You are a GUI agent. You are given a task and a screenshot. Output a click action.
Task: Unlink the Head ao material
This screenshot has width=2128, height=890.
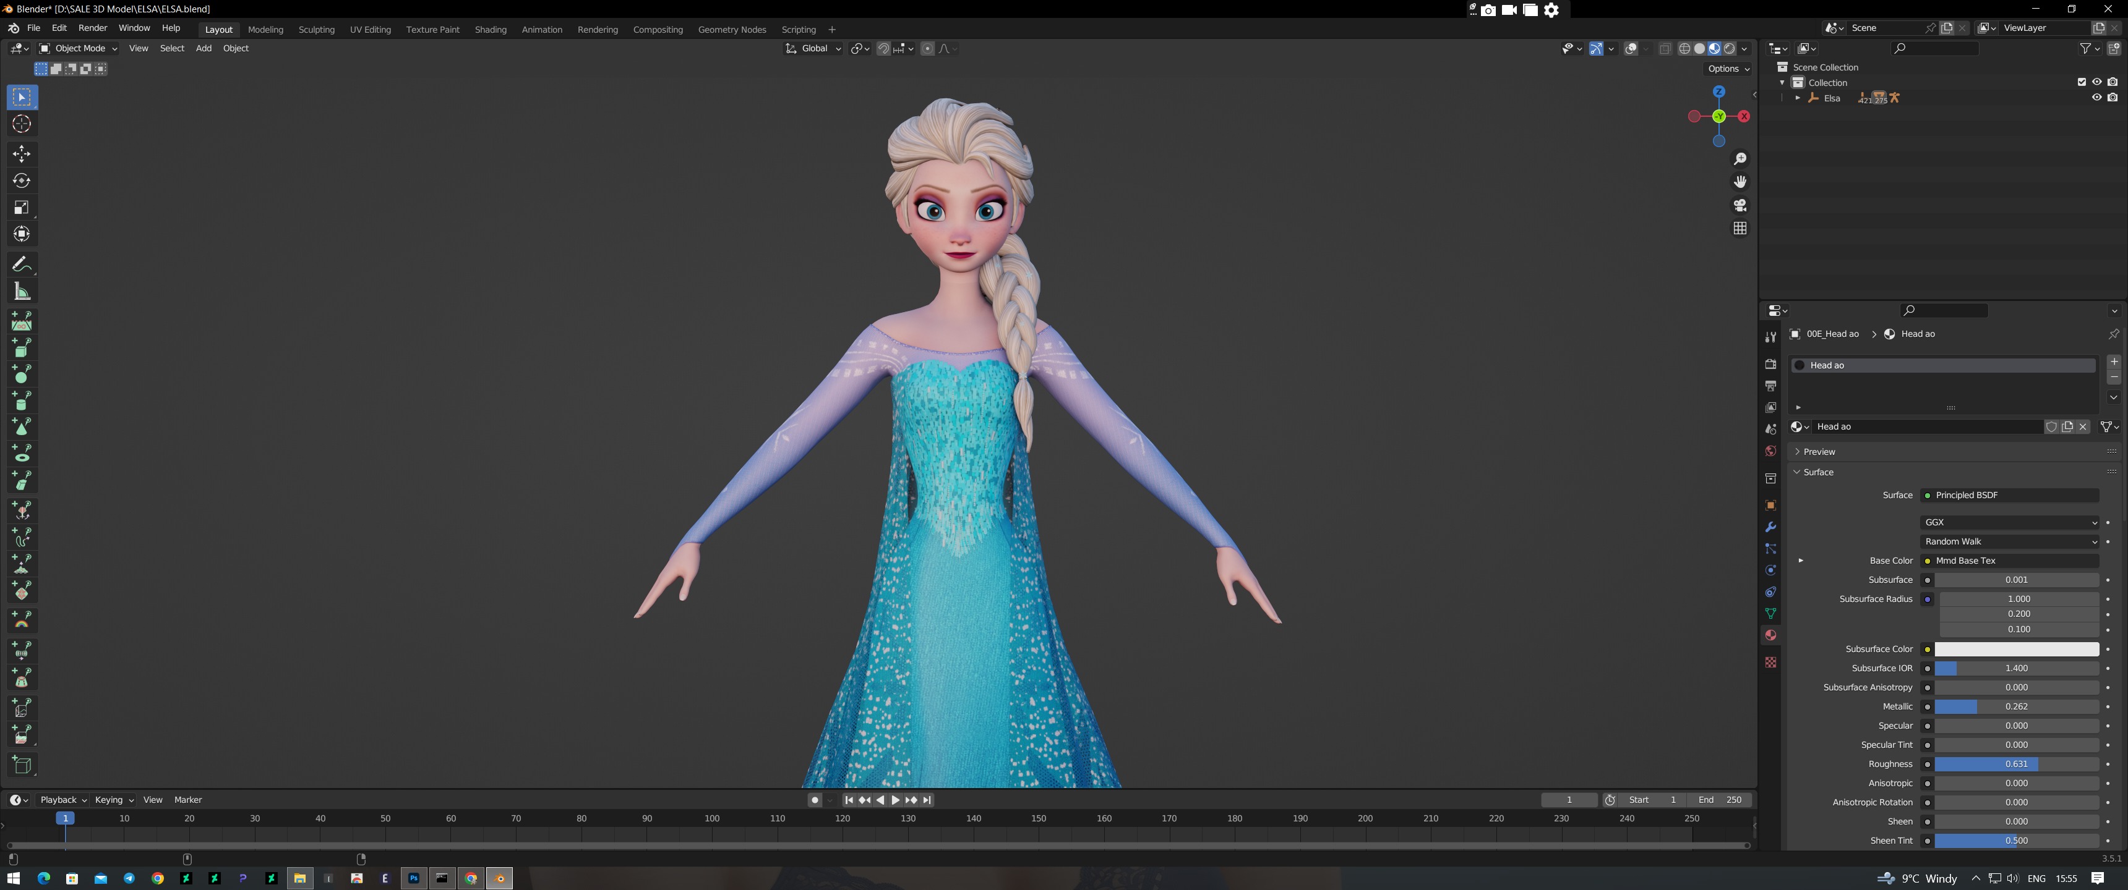coord(2083,427)
